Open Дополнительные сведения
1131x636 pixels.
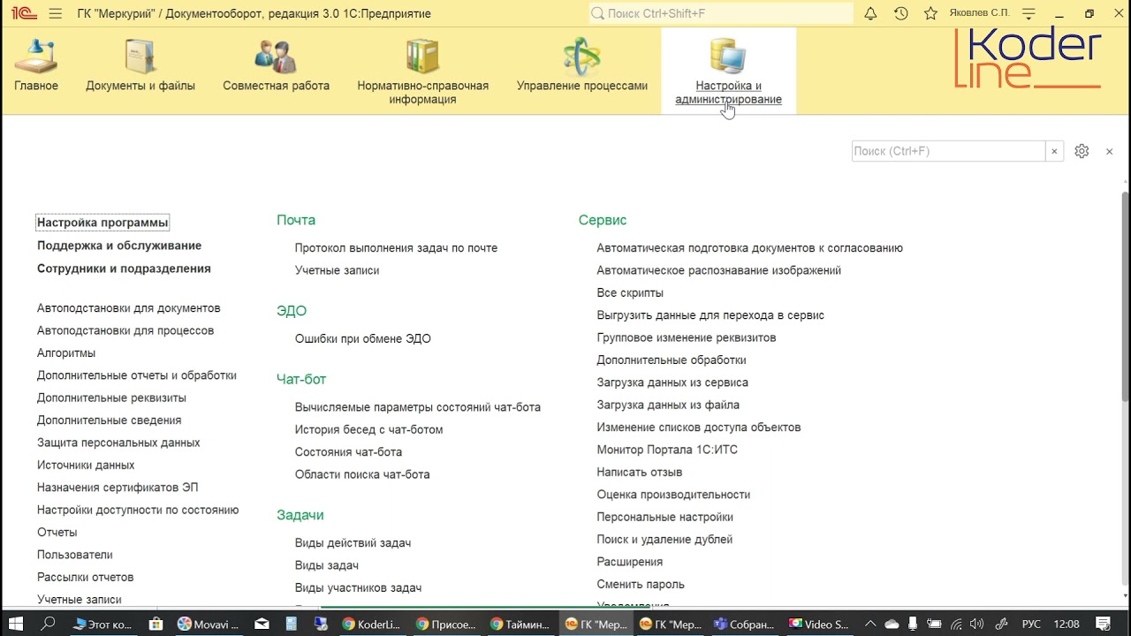click(110, 420)
